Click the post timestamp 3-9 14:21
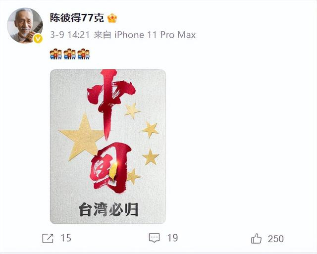 (x=70, y=35)
